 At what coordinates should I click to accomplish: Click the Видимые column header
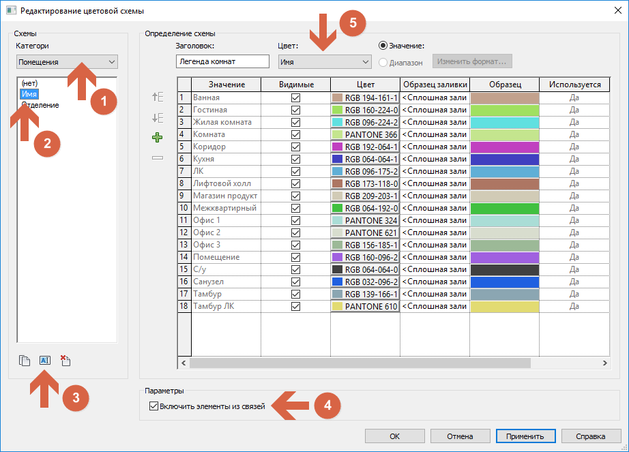296,85
